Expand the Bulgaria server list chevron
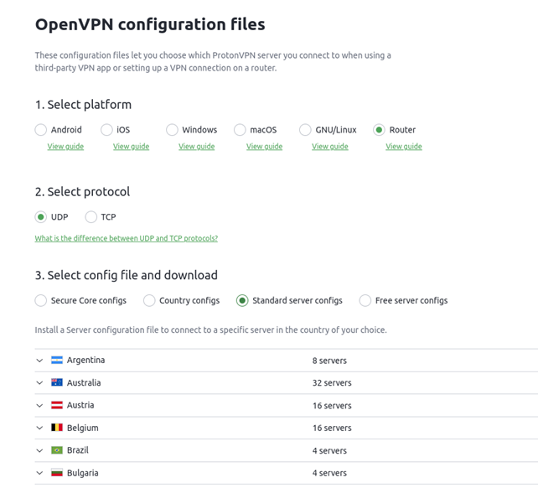 click(x=39, y=473)
